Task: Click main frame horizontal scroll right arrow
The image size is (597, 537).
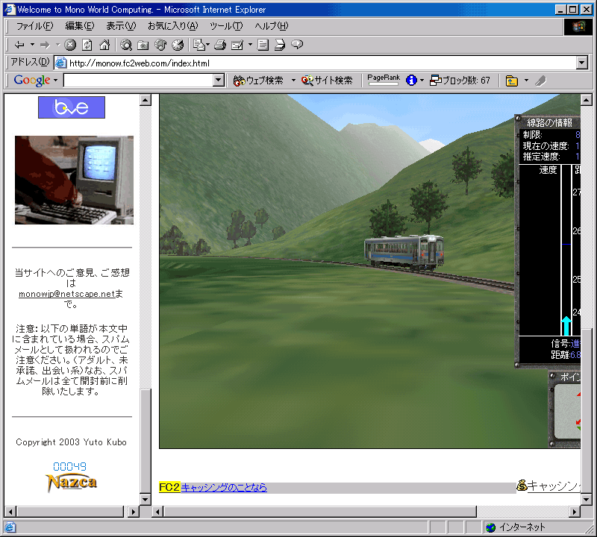Action: click(575, 512)
